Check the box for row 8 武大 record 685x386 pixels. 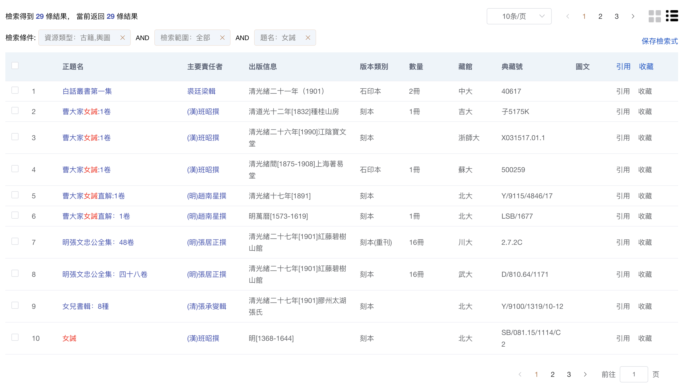coord(15,273)
